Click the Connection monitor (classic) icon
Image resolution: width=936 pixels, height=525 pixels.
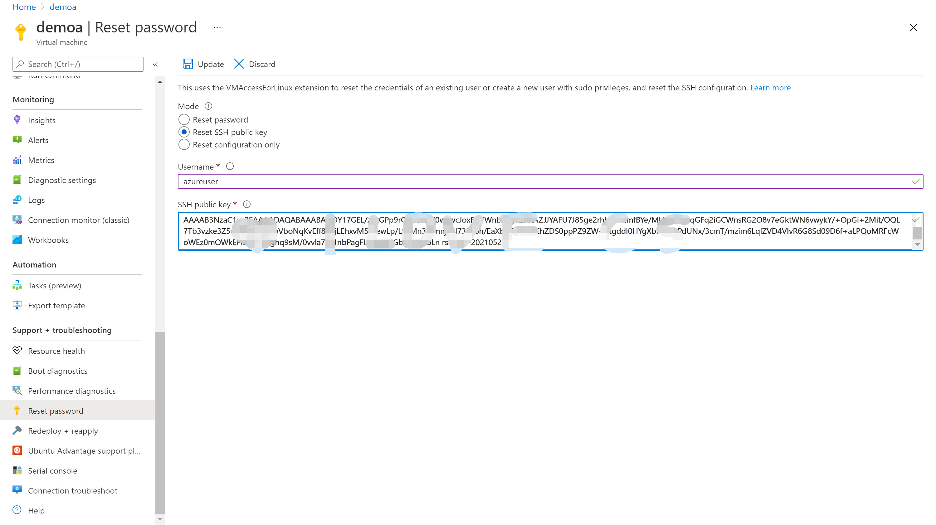click(17, 220)
